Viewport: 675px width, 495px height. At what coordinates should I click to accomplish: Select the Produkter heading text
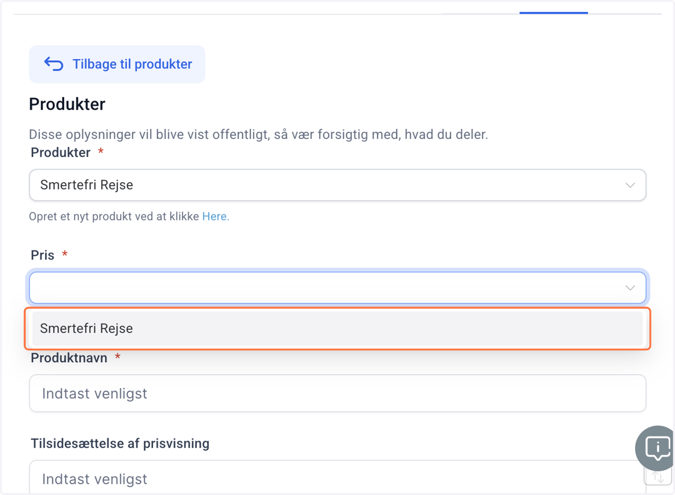point(67,104)
